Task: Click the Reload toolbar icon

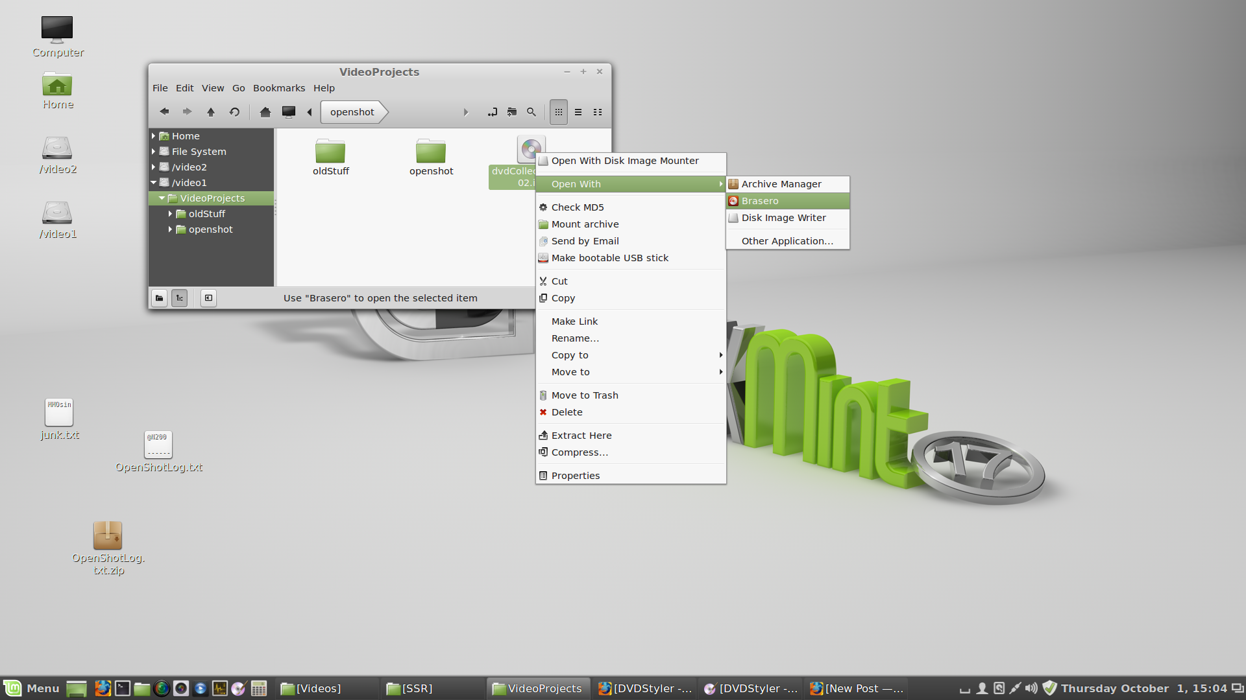Action: click(x=234, y=112)
